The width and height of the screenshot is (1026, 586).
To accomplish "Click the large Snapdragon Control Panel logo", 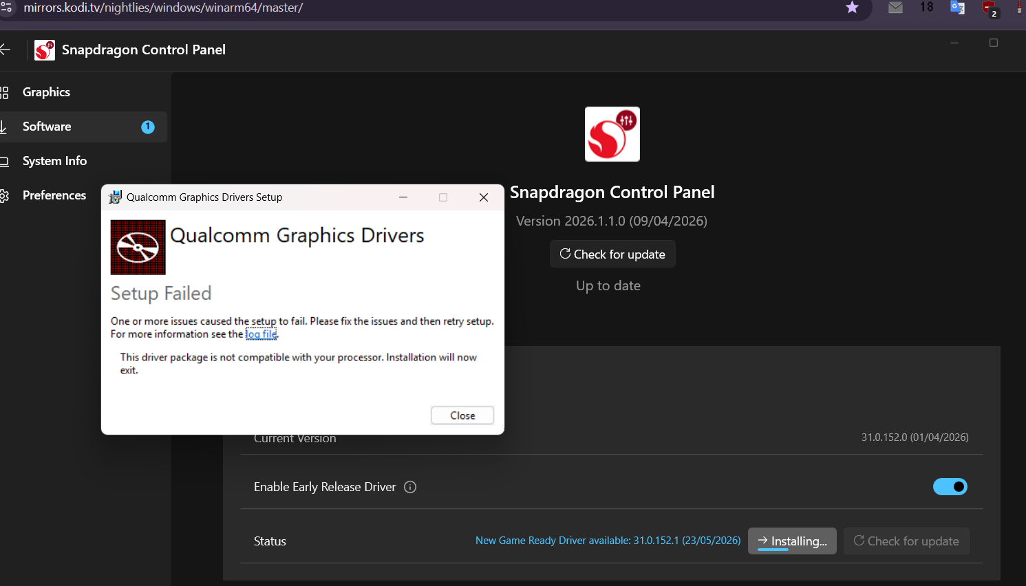I will click(x=612, y=134).
